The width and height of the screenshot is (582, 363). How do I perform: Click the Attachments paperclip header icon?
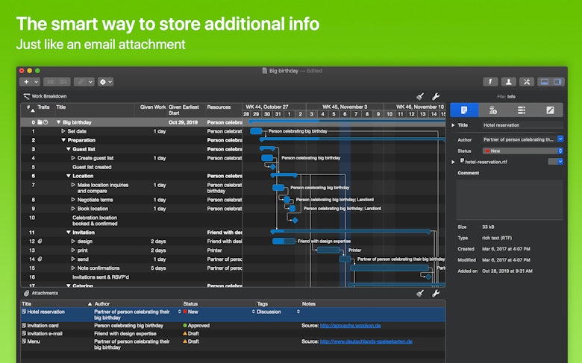pyautogui.click(x=26, y=293)
